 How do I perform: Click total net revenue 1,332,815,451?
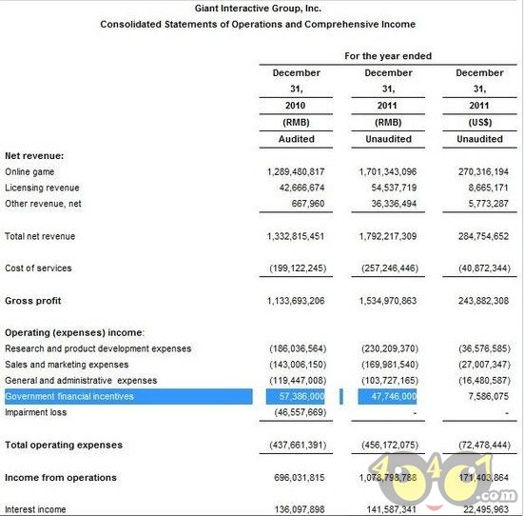[296, 236]
